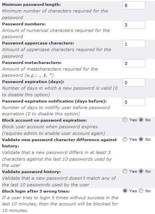Focus the Password uppercase characters field
This screenshot has height=214, width=155.
(134, 44)
